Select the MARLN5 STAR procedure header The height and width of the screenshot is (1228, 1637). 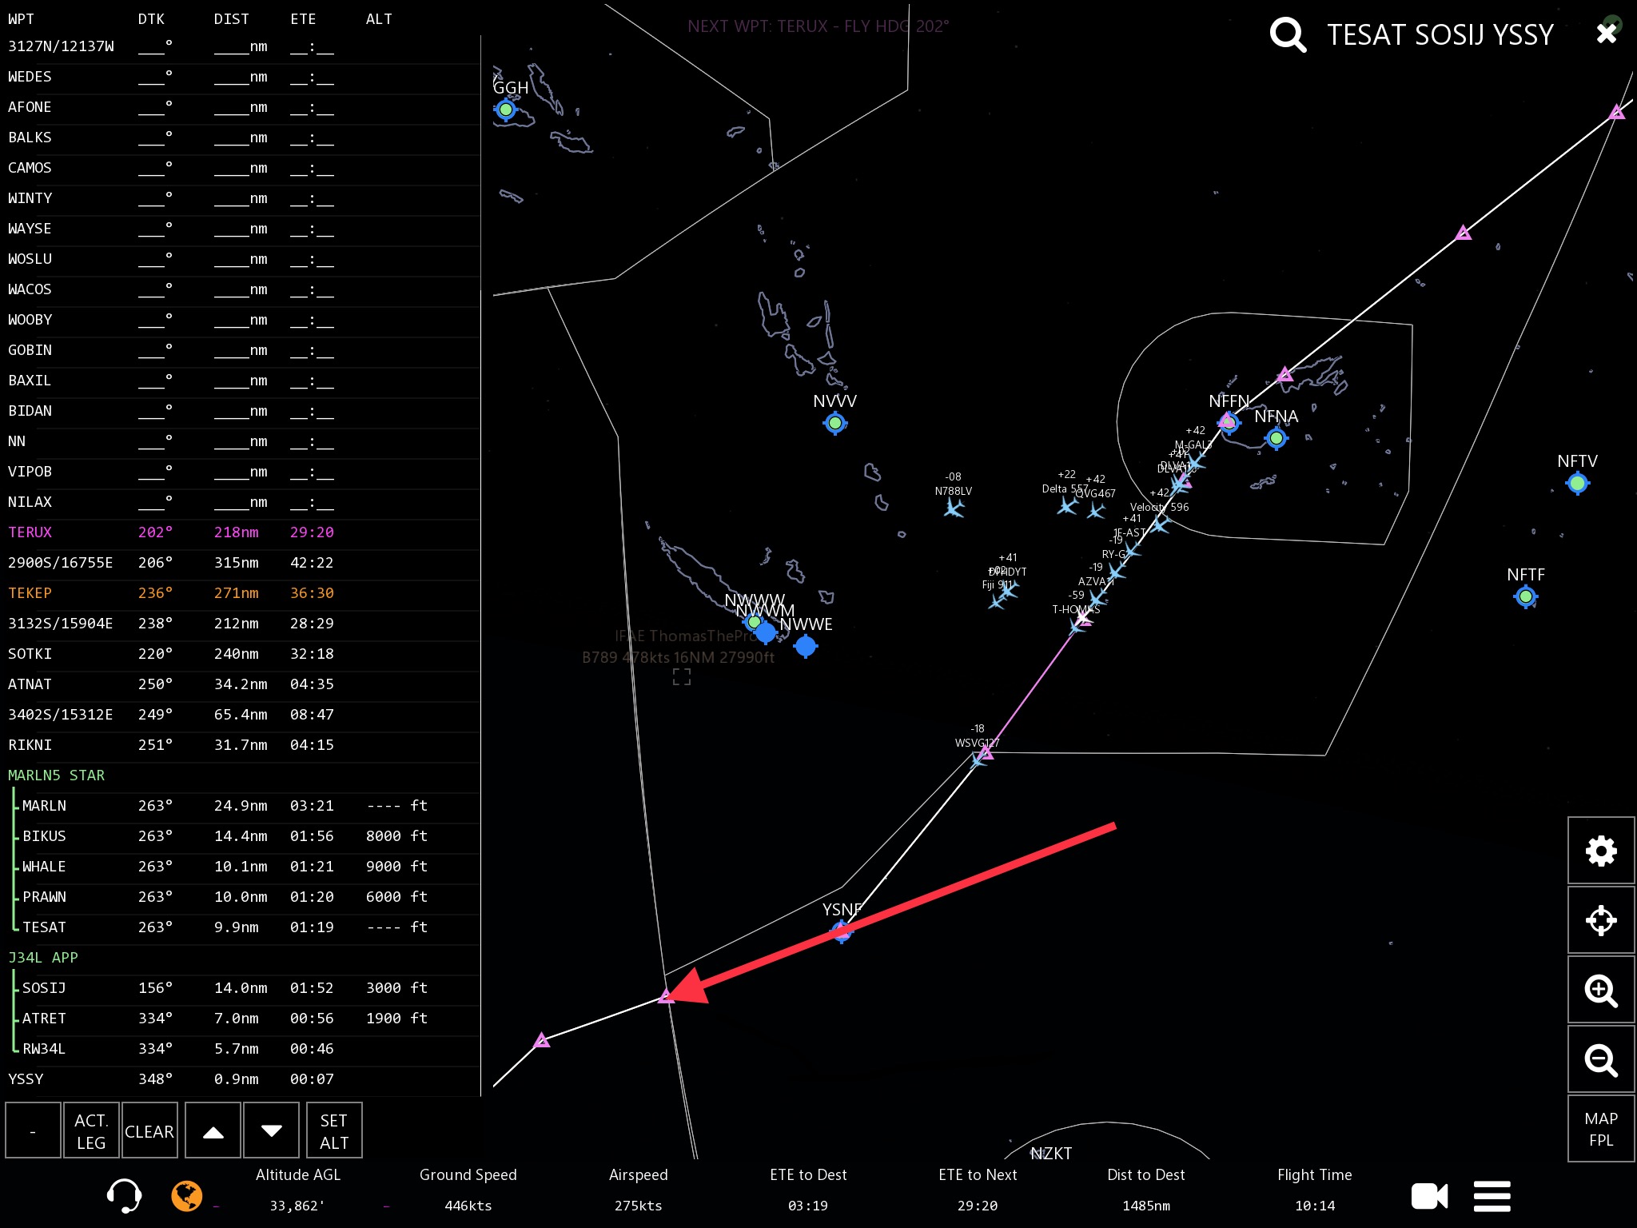pos(56,775)
